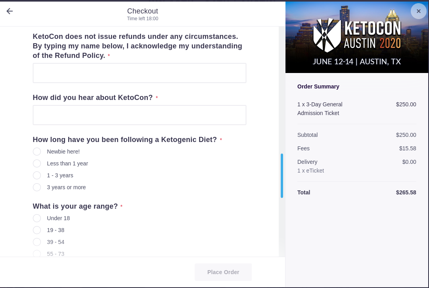Click the 'How did you hear' field
429x288 pixels.
click(139, 115)
